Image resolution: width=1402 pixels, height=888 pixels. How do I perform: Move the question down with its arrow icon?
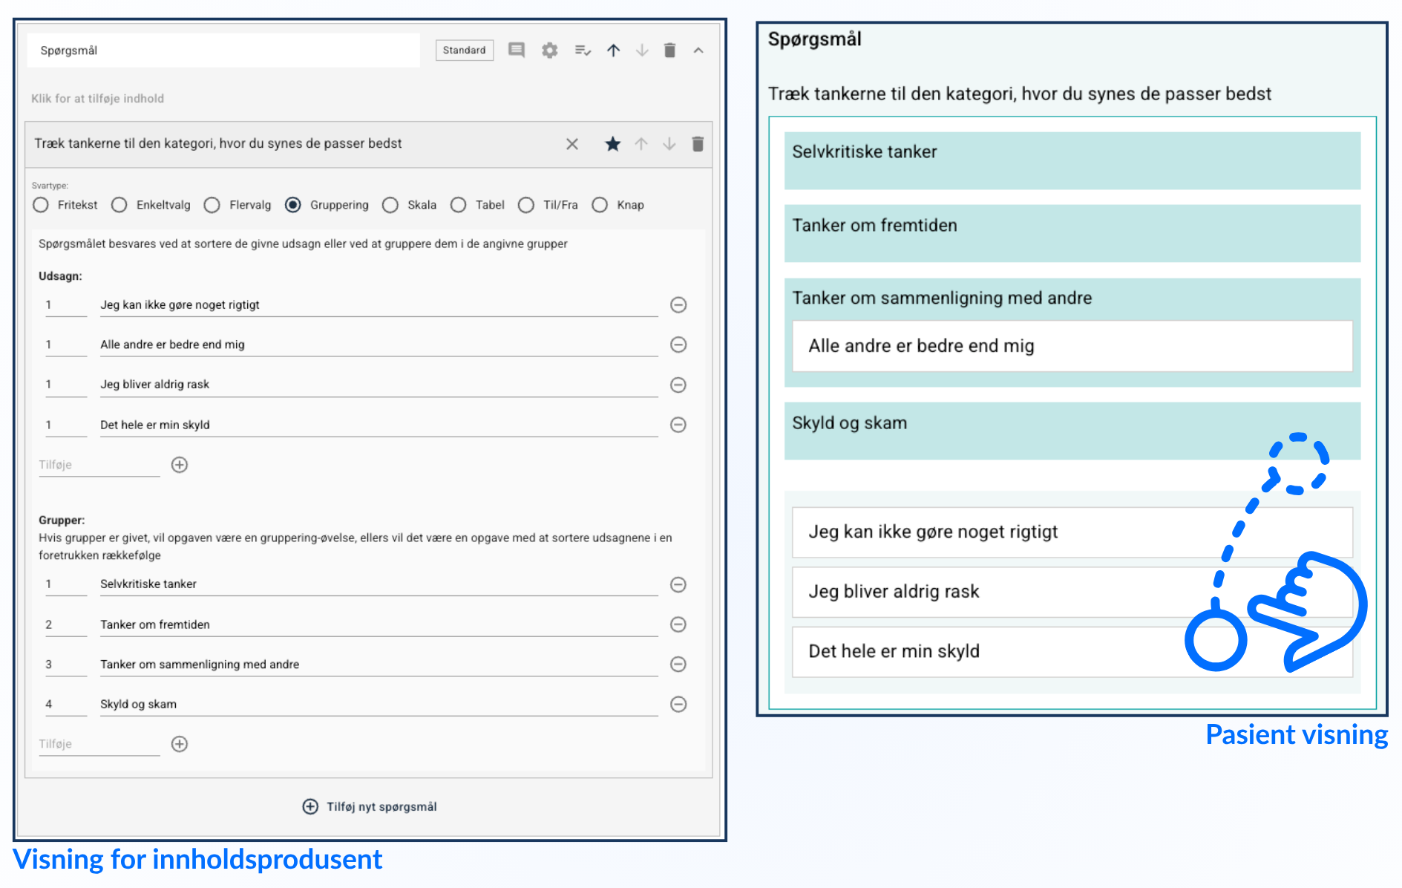(x=669, y=144)
